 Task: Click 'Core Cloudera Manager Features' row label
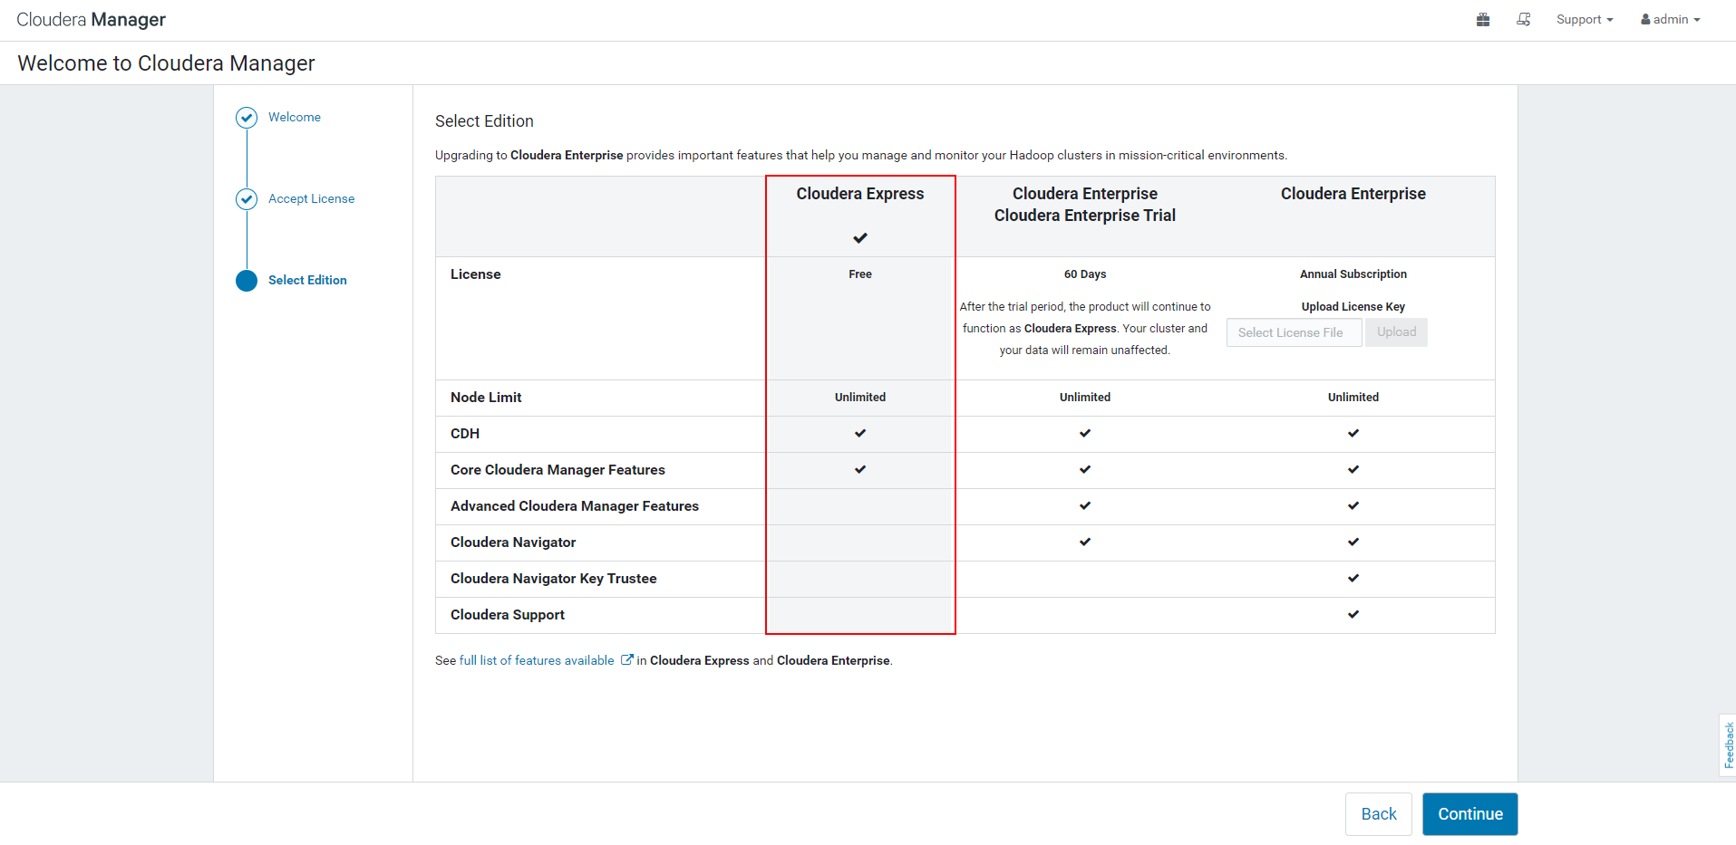click(x=558, y=470)
